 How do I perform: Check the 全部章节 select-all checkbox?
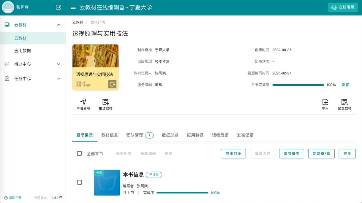click(79, 153)
